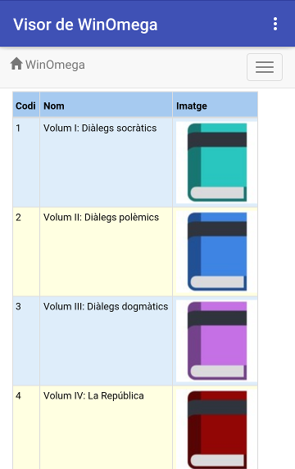
Task: Click the Visor de WinOmega title
Action: tap(85, 25)
